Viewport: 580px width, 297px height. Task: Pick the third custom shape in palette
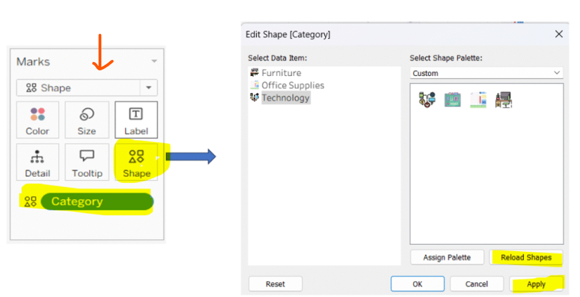(478, 100)
